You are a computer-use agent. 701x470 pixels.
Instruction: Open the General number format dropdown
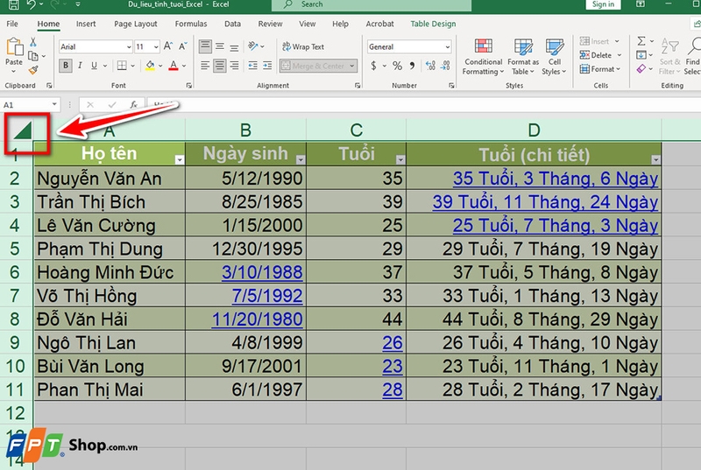click(447, 47)
